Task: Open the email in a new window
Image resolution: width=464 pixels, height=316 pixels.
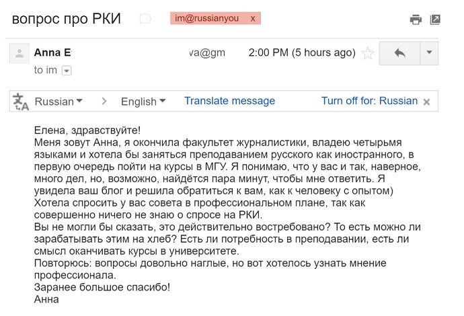Action: click(435, 19)
